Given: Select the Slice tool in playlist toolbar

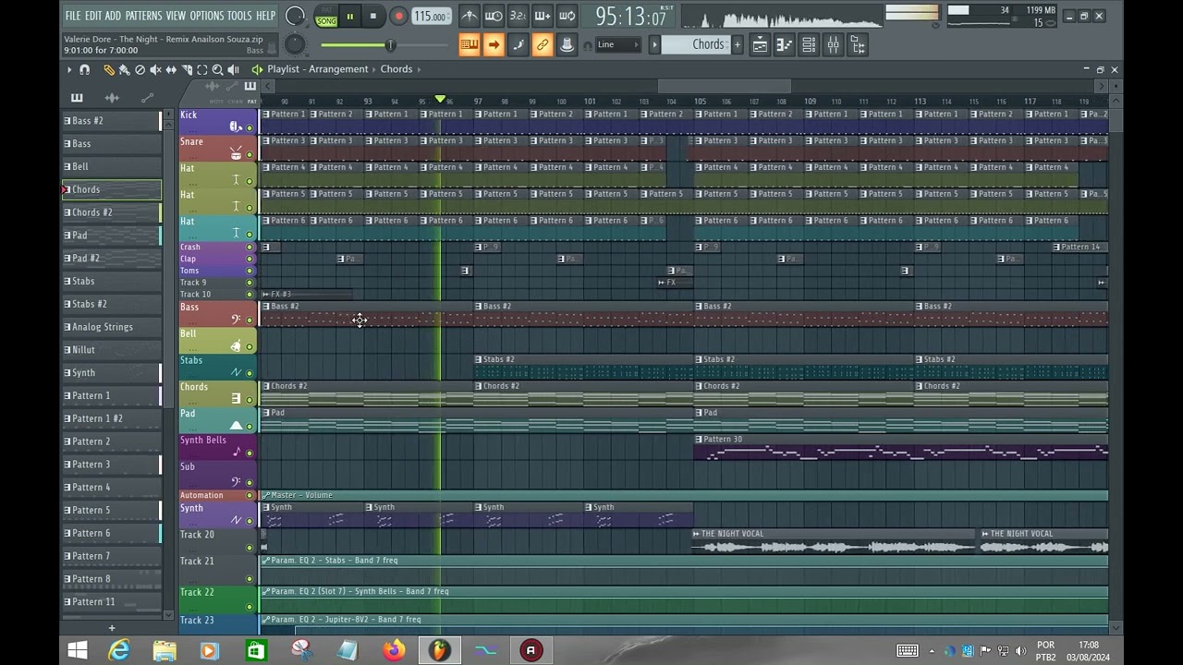Looking at the screenshot, I should click(187, 69).
